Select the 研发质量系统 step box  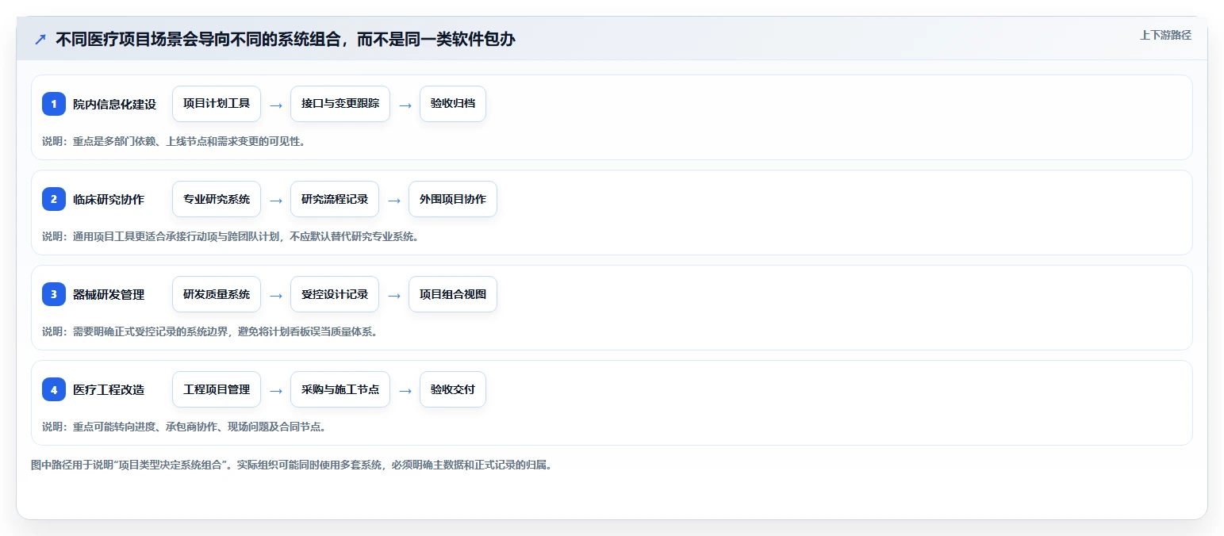[x=217, y=294]
